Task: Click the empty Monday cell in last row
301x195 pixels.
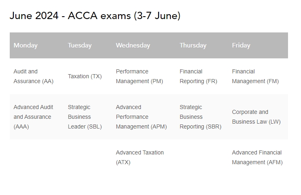Action: tap(37, 157)
